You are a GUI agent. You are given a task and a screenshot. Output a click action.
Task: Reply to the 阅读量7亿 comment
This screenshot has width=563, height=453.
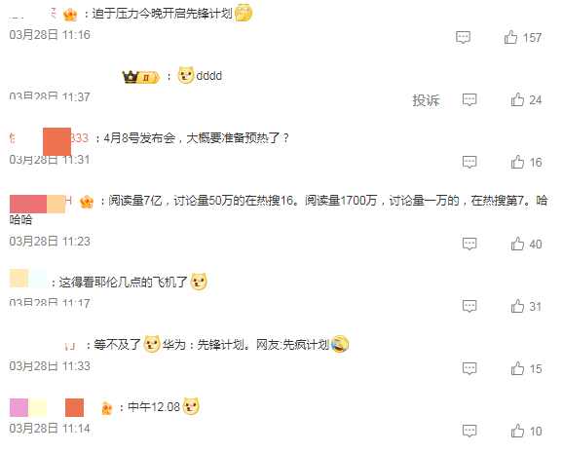click(x=469, y=244)
